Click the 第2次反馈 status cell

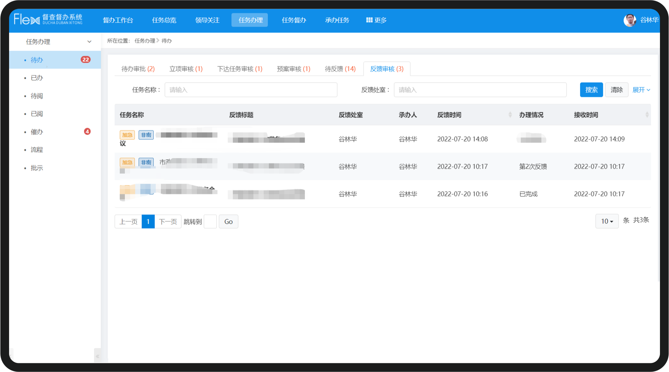tap(533, 167)
